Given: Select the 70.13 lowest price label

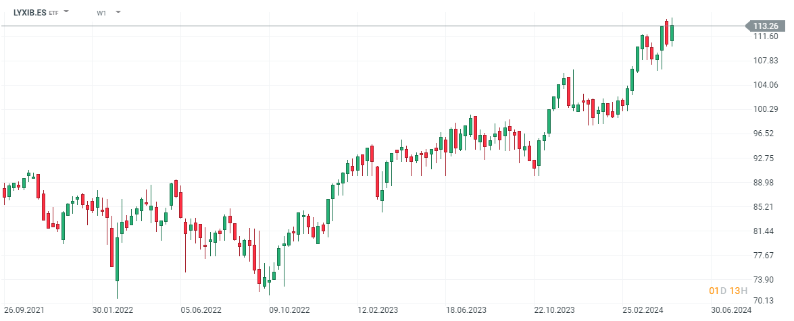Looking at the screenshot, I should pyautogui.click(x=764, y=301).
